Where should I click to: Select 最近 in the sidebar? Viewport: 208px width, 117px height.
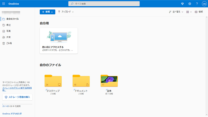9,25
